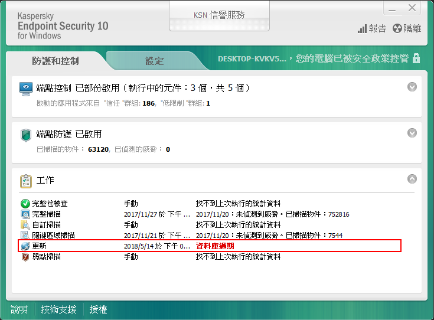Click the 端點防護 已啟用 heading
434x320 pixels.
coord(69,134)
